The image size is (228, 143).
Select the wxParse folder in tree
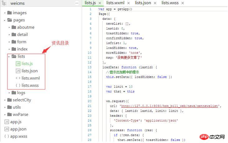(x=20, y=115)
